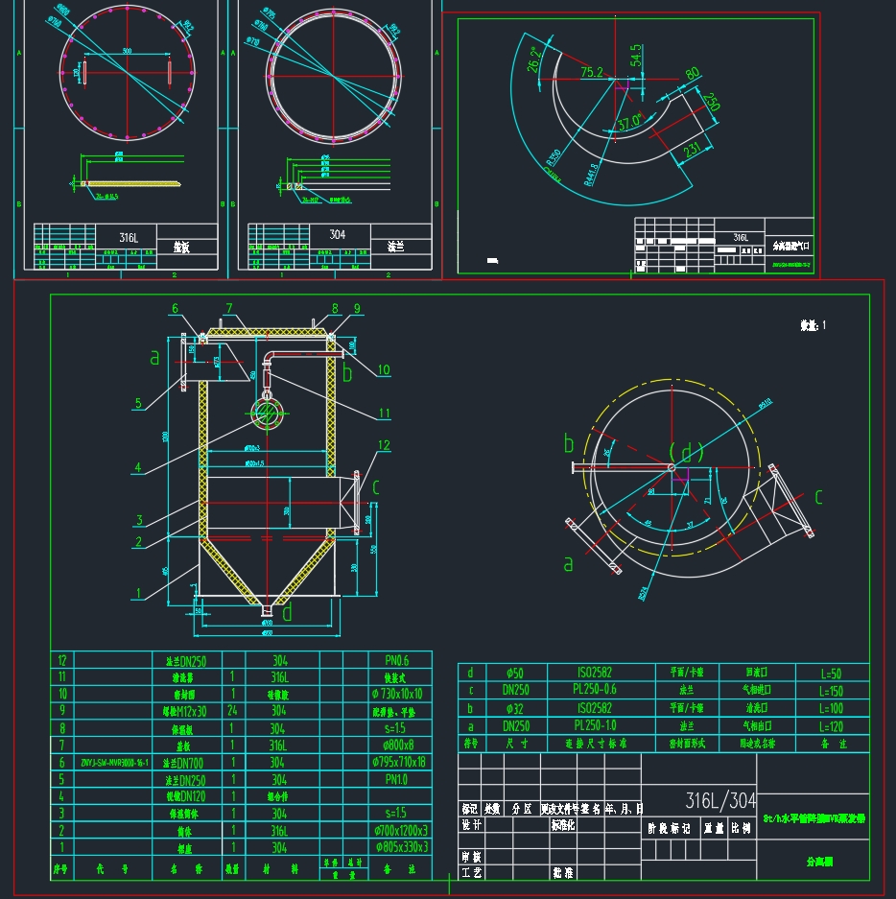Select the '26.2°' angle dimension

click(533, 59)
